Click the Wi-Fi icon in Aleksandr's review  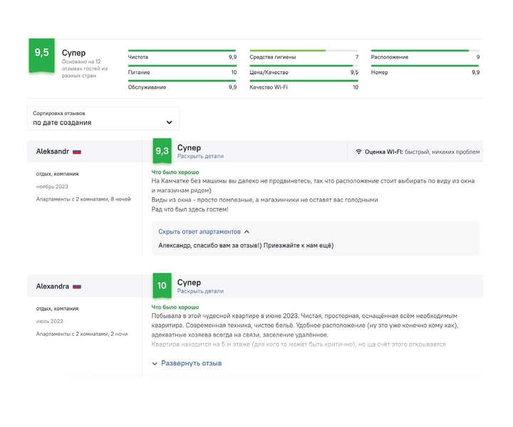(358, 152)
